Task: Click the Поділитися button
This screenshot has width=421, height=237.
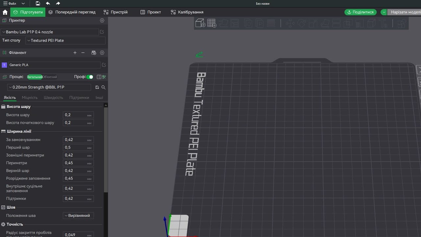Action: click(360, 12)
